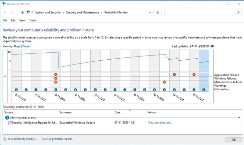Click information icon for 26-11-2020
244x145 pixels.
click(194, 89)
